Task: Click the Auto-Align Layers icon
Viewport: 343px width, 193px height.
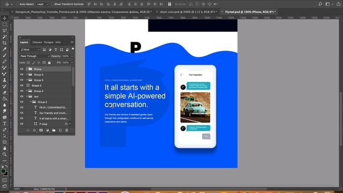Action: point(169,4)
